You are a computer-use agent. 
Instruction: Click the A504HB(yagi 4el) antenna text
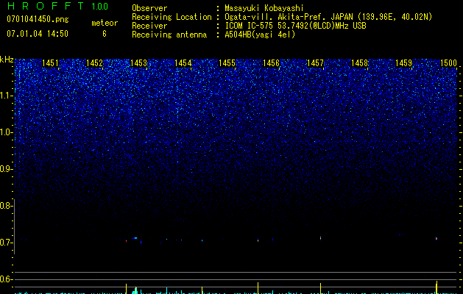260,35
